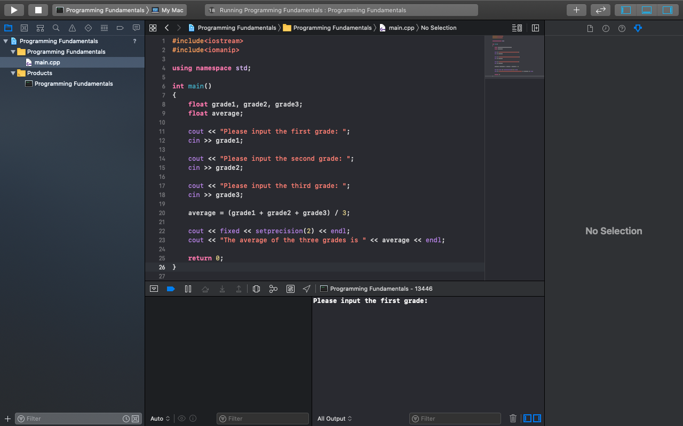
Task: Collapse the Programming Fundamentals project tree
Action: point(5,40)
